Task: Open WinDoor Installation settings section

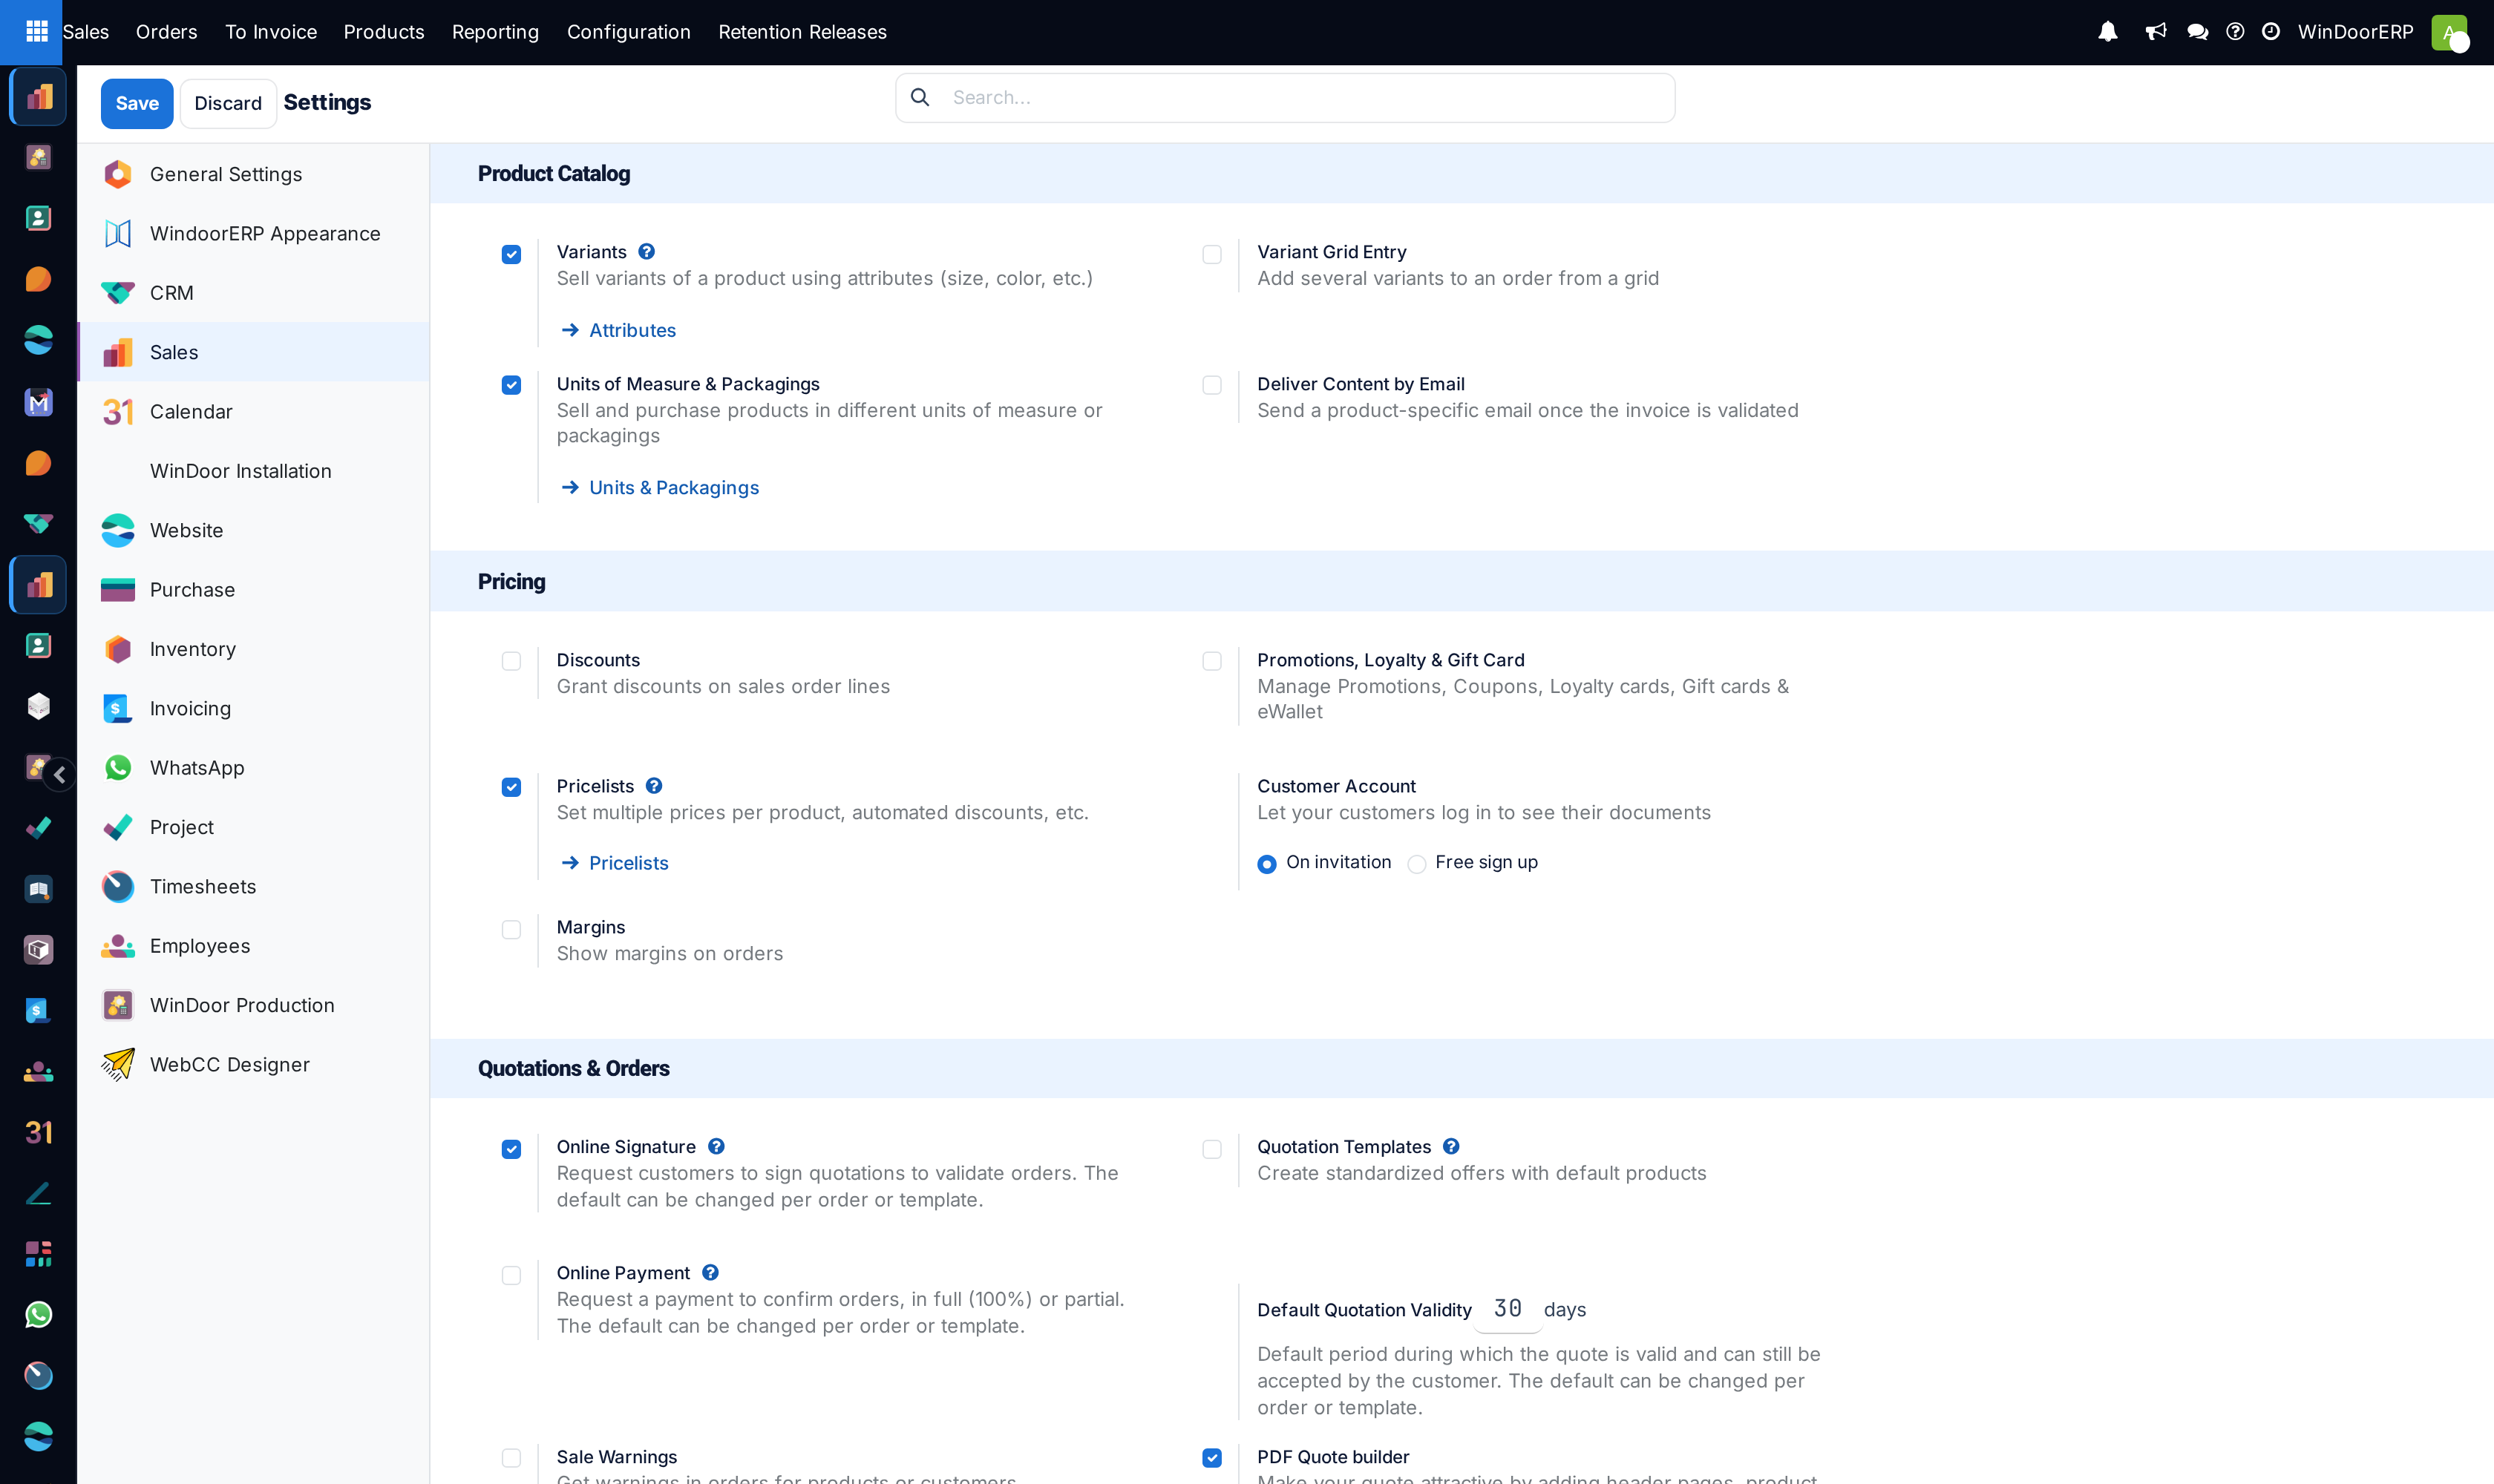Action: point(253,471)
